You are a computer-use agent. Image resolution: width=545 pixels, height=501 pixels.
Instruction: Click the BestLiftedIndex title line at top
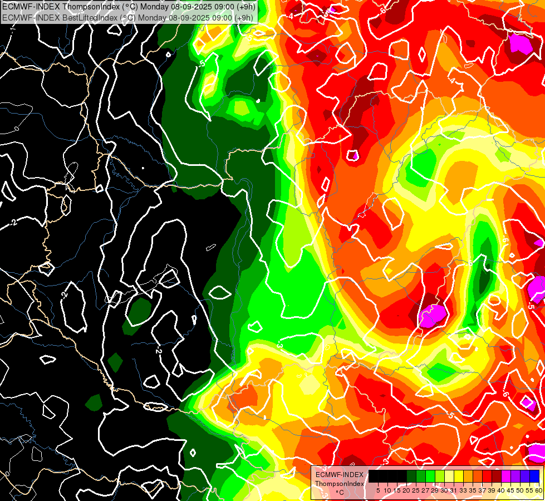point(127,17)
